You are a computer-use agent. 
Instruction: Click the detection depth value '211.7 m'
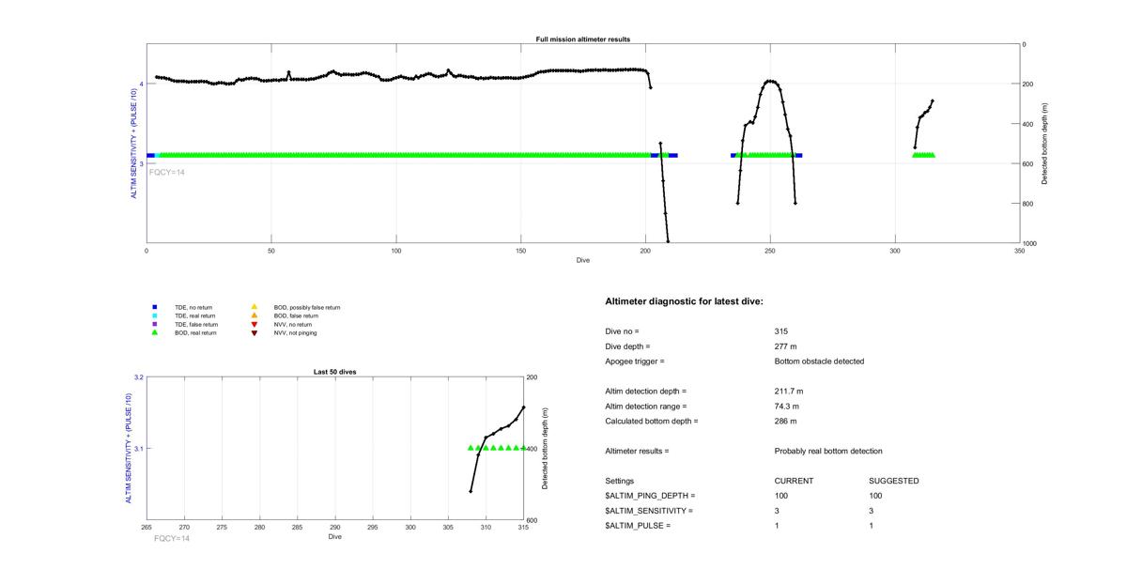tap(790, 392)
